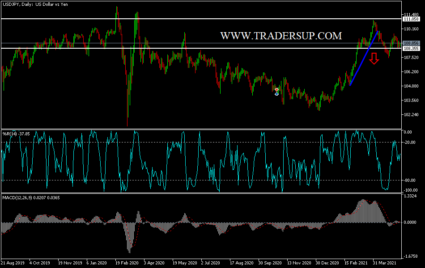Click the 108.355 price tag
The height and width of the screenshot is (268, 425).
coord(412,49)
